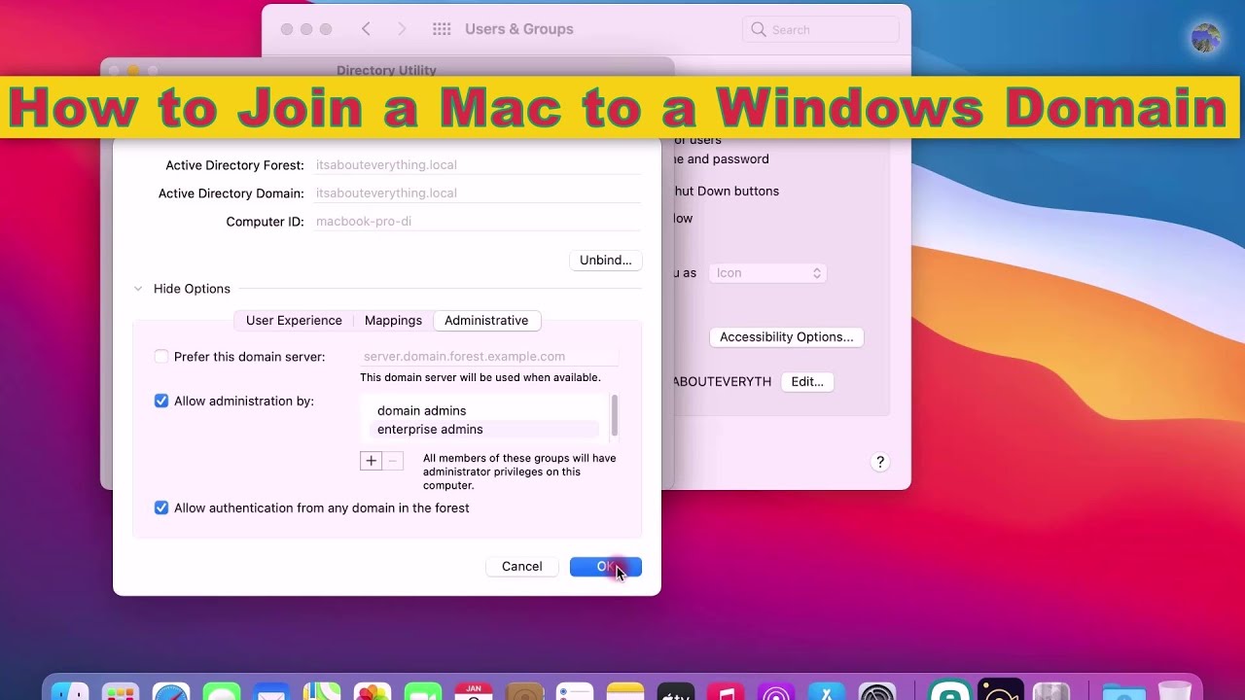Click the preferred domain server field
The height and width of the screenshot is (700, 1245).
point(489,357)
